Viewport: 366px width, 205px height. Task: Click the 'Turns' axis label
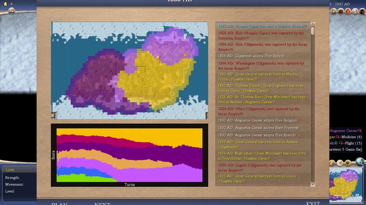pyautogui.click(x=130, y=184)
